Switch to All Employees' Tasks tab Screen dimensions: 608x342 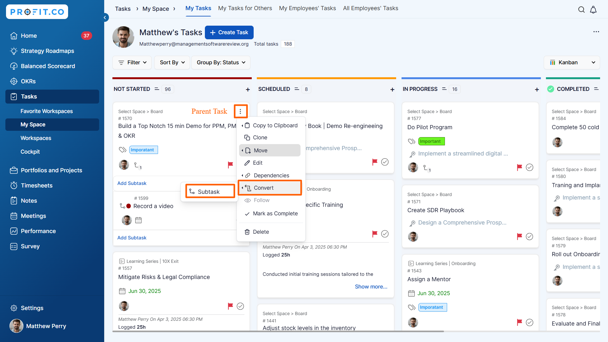[x=370, y=8]
